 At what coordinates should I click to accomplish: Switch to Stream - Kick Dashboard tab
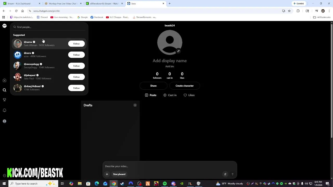(x=22, y=4)
